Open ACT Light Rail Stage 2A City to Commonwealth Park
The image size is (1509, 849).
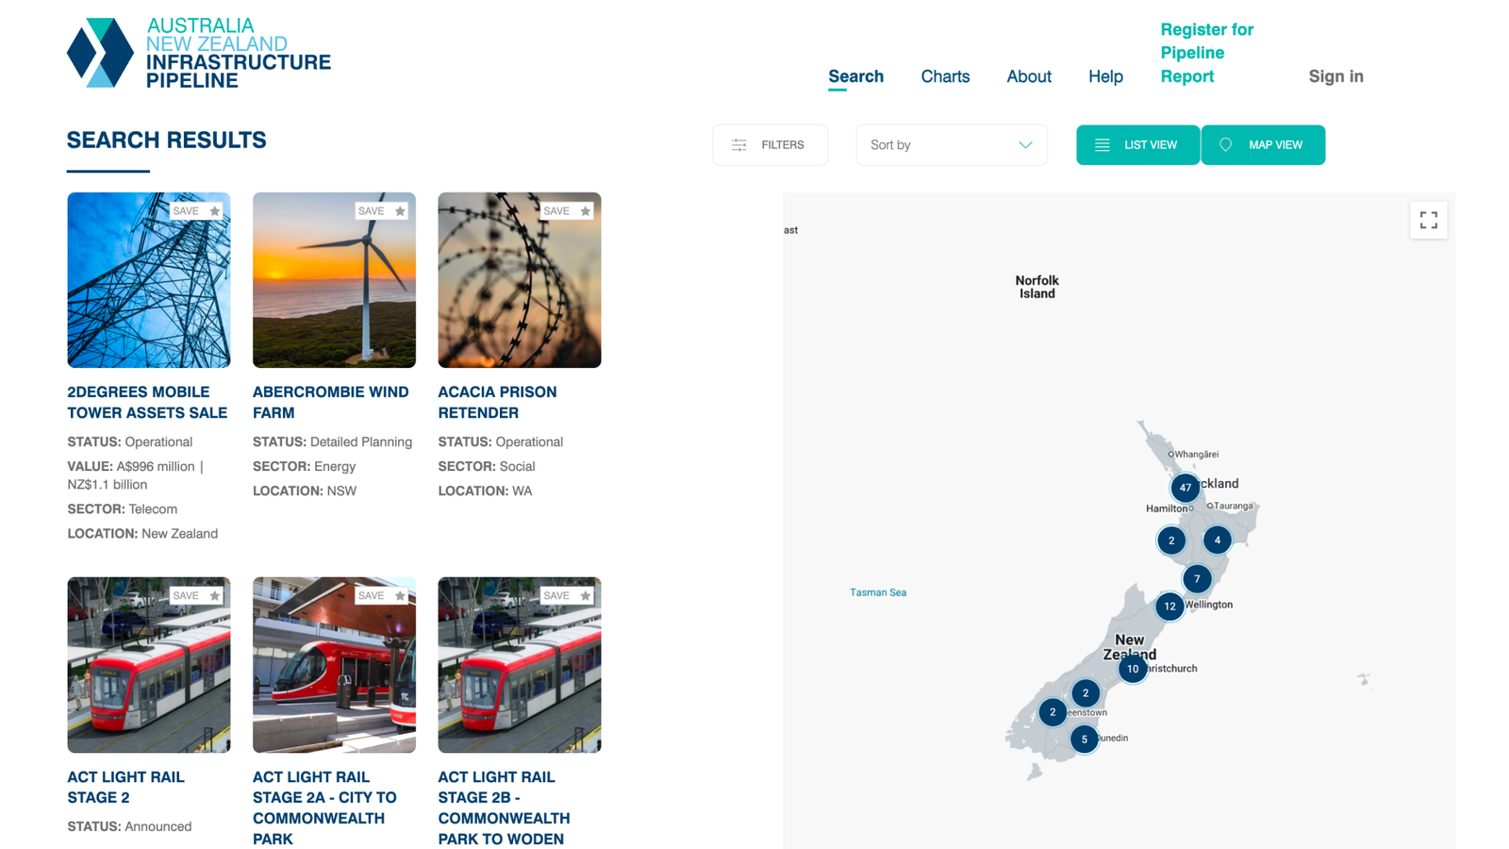click(x=324, y=808)
